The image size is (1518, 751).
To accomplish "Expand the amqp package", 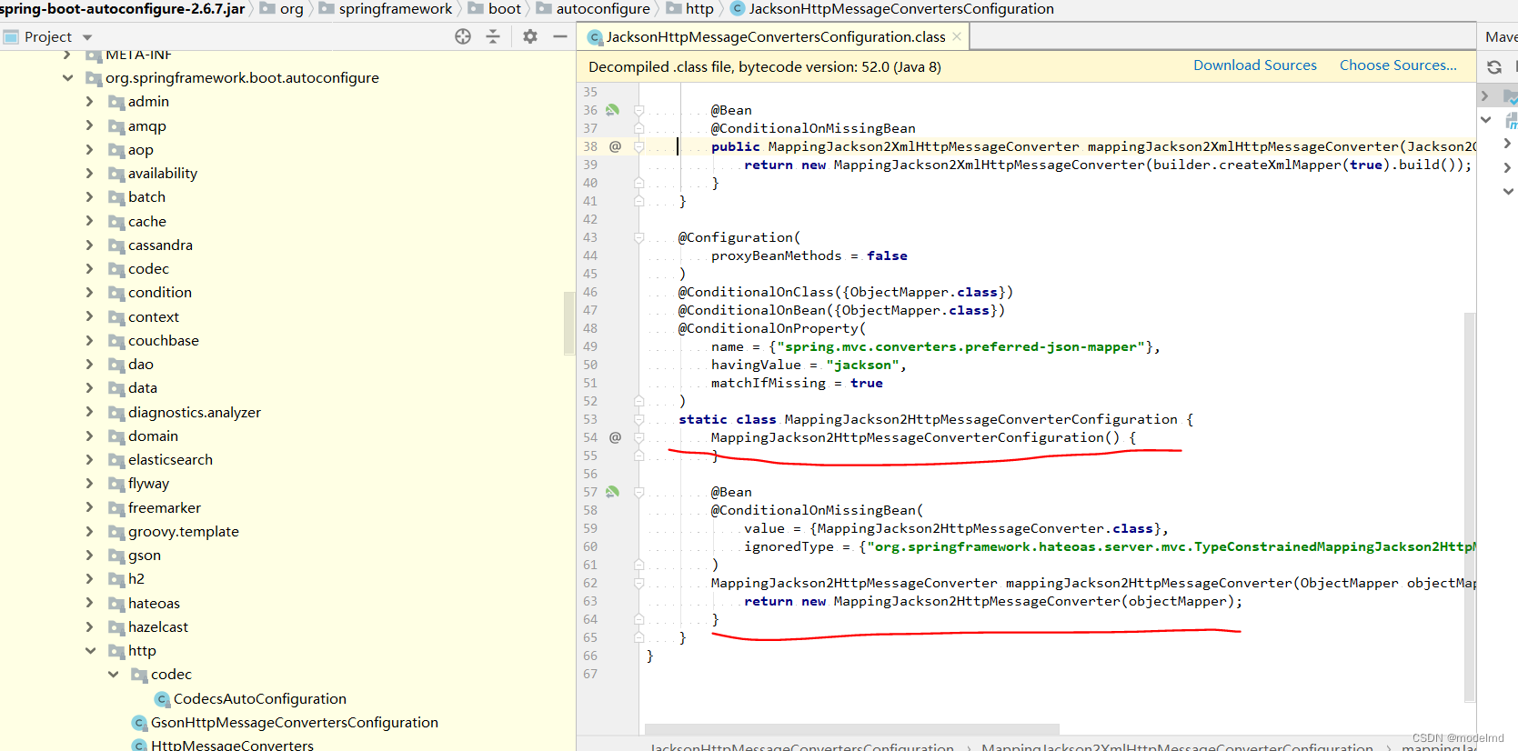I will click(x=89, y=125).
